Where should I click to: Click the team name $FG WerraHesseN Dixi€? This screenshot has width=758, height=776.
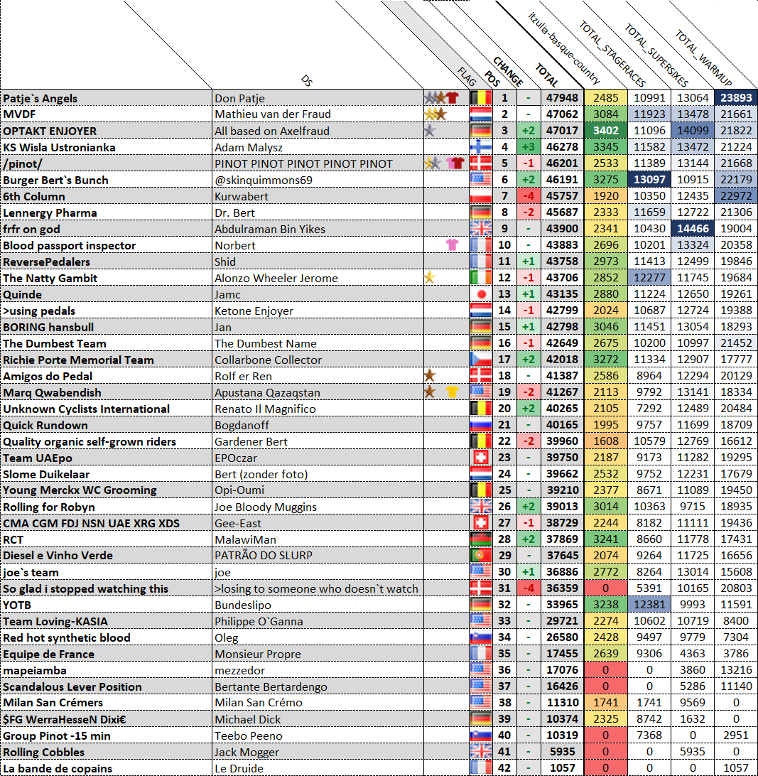pyautogui.click(x=65, y=719)
